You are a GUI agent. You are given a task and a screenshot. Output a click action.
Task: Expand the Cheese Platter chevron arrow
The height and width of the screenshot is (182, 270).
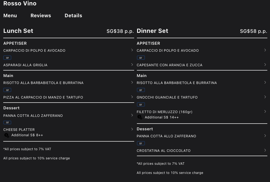coord(132,129)
